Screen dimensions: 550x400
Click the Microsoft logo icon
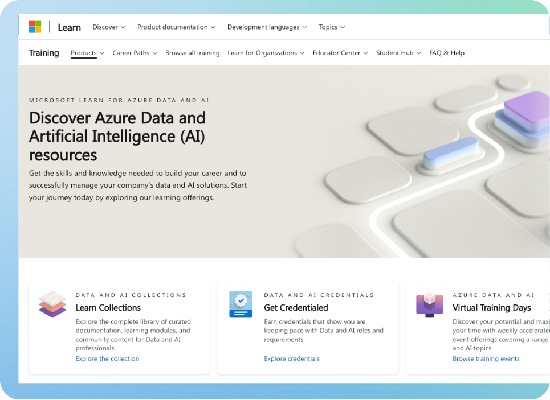tap(35, 27)
